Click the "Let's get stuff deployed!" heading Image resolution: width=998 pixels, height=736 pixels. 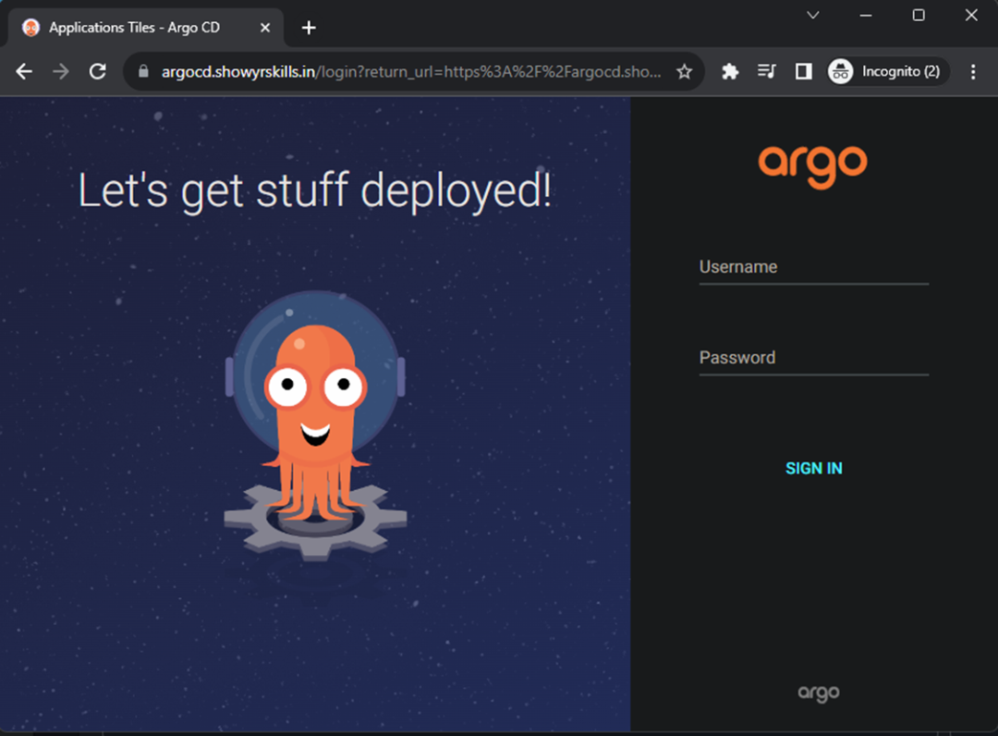click(x=314, y=191)
